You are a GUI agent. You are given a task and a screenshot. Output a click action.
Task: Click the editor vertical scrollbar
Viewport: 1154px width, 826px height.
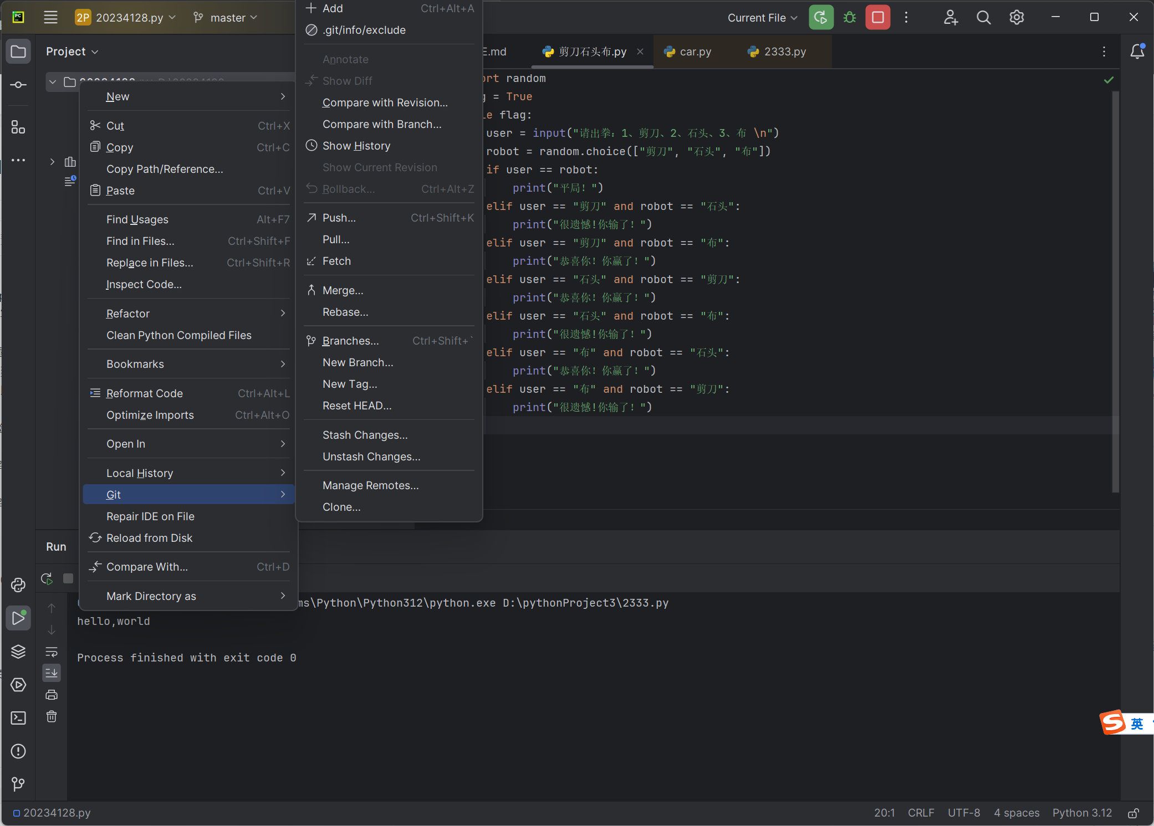pos(1115,288)
